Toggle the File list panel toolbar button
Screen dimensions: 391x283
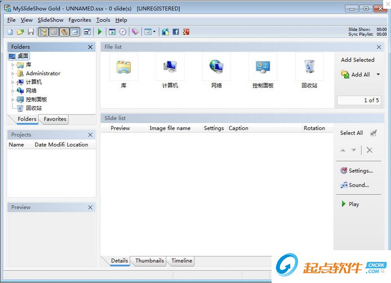(54, 32)
